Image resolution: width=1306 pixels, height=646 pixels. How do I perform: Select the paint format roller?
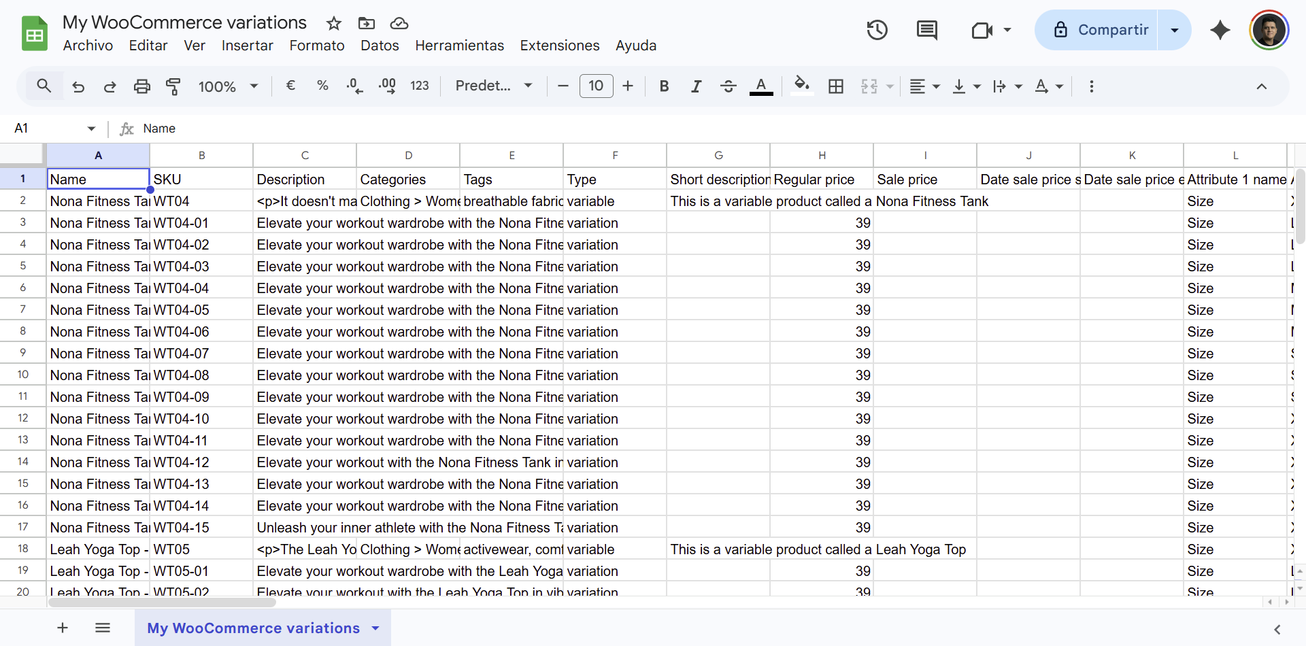click(173, 86)
